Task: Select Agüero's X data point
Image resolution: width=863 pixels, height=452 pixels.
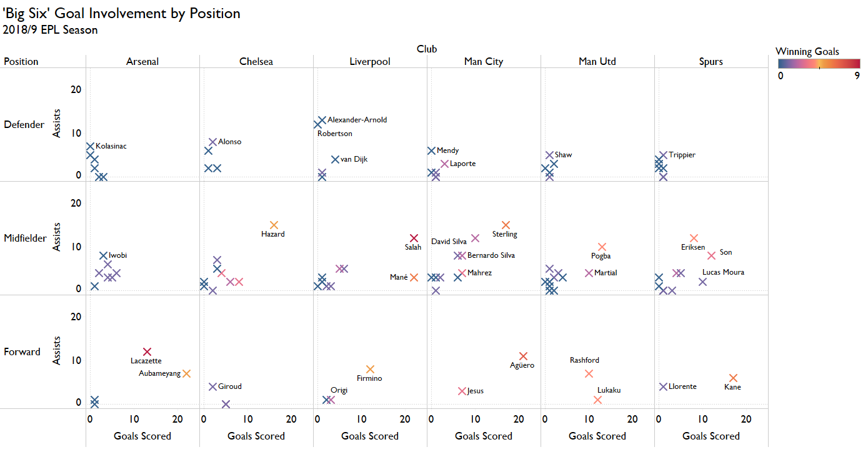Action: click(x=523, y=356)
